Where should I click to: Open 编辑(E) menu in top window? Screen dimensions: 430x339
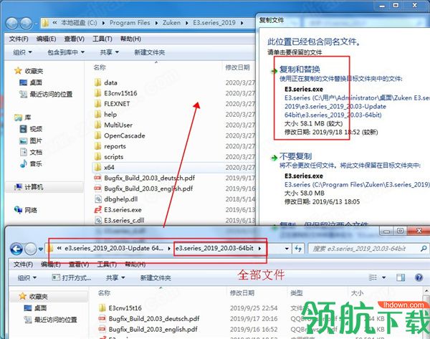(x=46, y=39)
